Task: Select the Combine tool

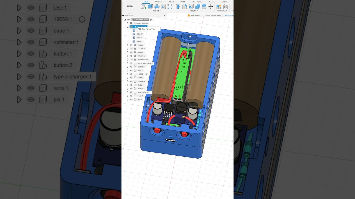Action: point(198,7)
